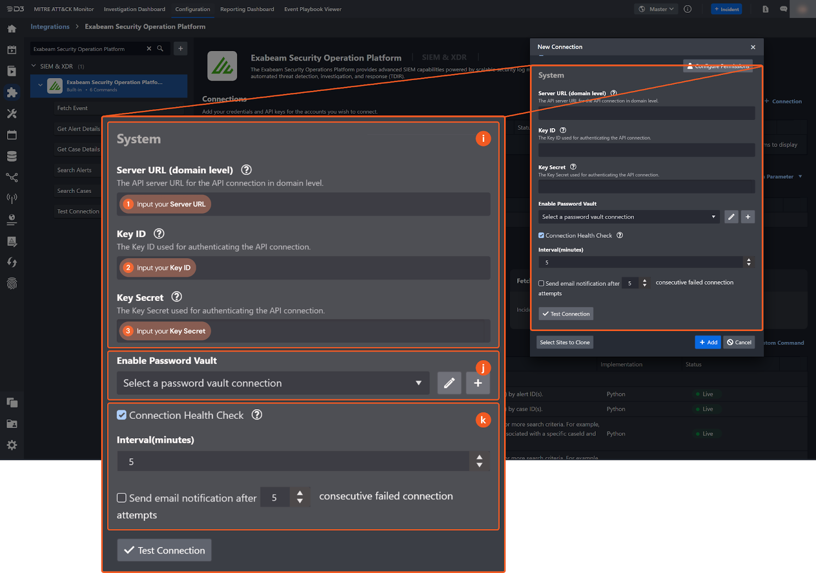Click the settings gear icon in sidebar
Image resolution: width=816 pixels, height=573 pixels.
(x=12, y=445)
